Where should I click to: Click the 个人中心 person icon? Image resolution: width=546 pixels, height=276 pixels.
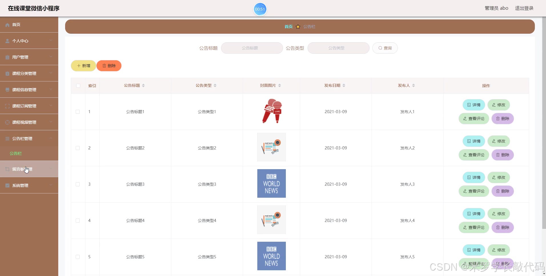7,41
